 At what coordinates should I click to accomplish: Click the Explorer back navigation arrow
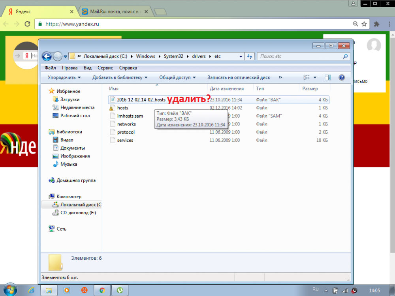tap(47, 56)
